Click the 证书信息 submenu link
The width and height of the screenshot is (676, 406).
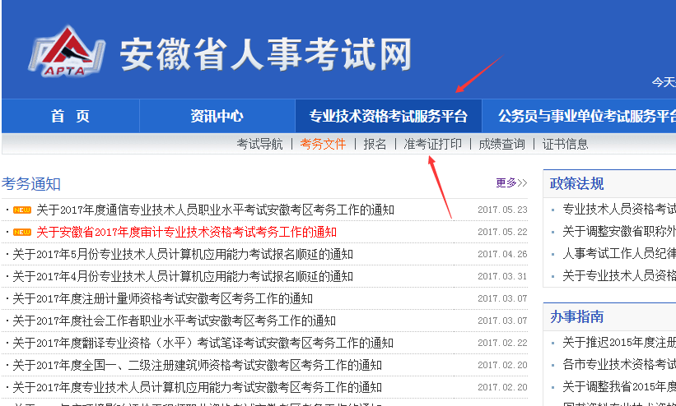click(565, 144)
